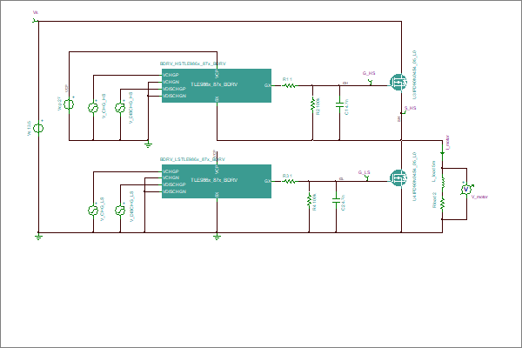Select resistor R3 symbol

pyautogui.click(x=289, y=181)
